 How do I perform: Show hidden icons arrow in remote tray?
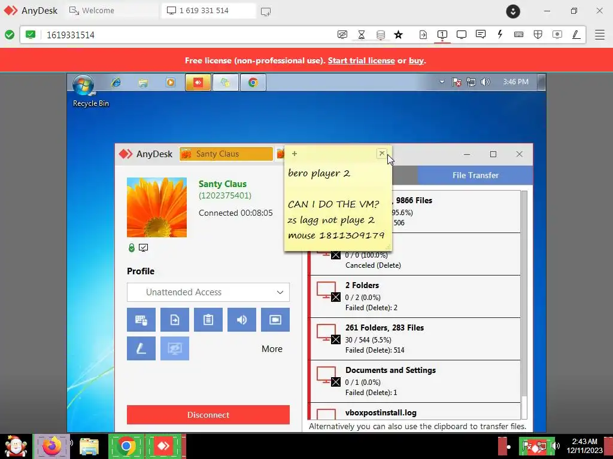click(x=442, y=82)
